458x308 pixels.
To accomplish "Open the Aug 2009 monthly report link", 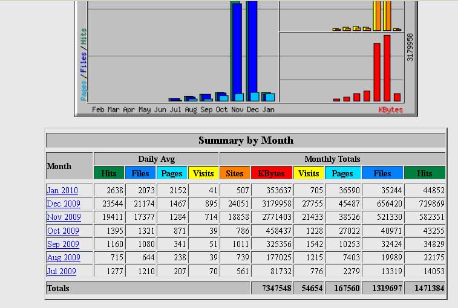I will (x=64, y=257).
